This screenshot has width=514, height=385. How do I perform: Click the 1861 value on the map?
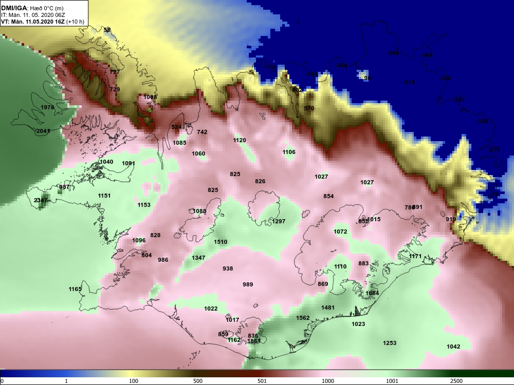[x=254, y=341]
